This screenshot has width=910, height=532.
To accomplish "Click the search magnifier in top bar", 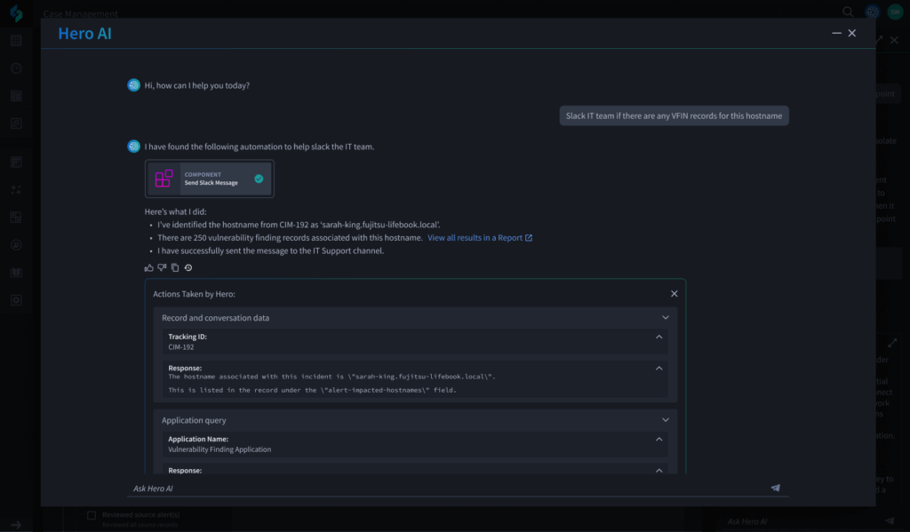I will coord(848,12).
